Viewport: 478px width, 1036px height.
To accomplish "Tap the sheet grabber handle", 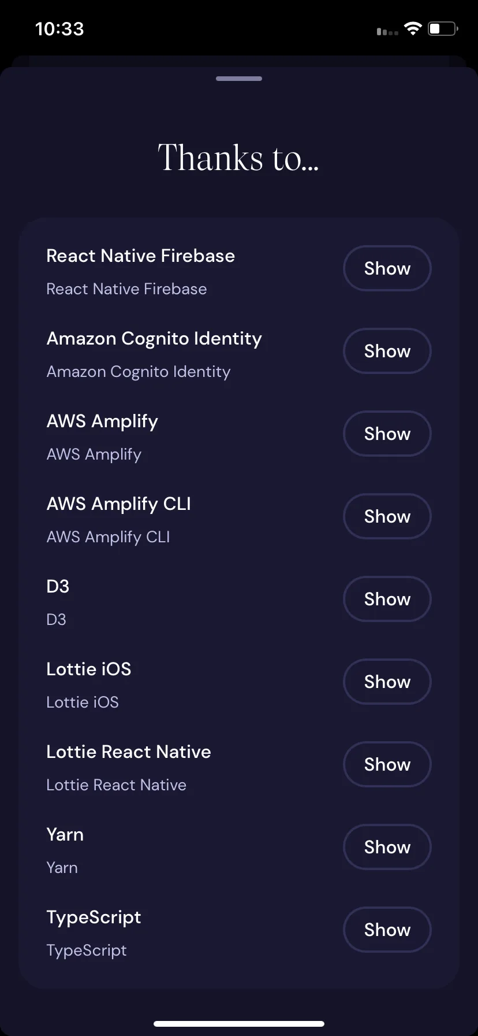I will pos(239,79).
